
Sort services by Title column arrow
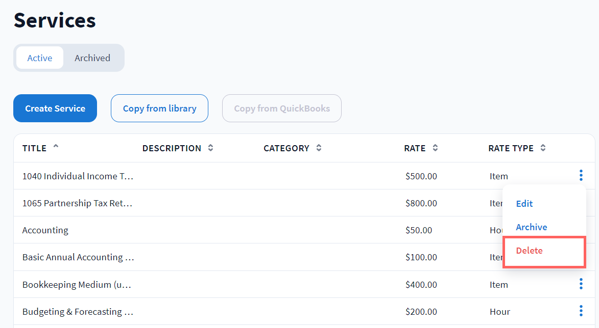click(56, 147)
